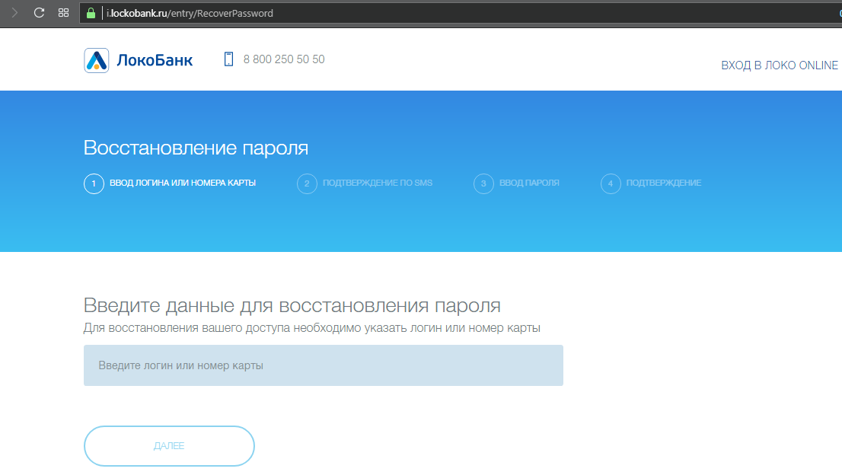Select the step 4 circle indicator
The height and width of the screenshot is (475, 842).
click(x=611, y=183)
